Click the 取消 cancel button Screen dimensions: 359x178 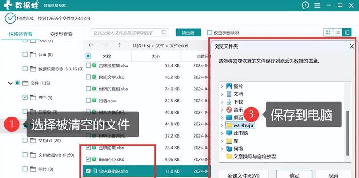(x=333, y=175)
